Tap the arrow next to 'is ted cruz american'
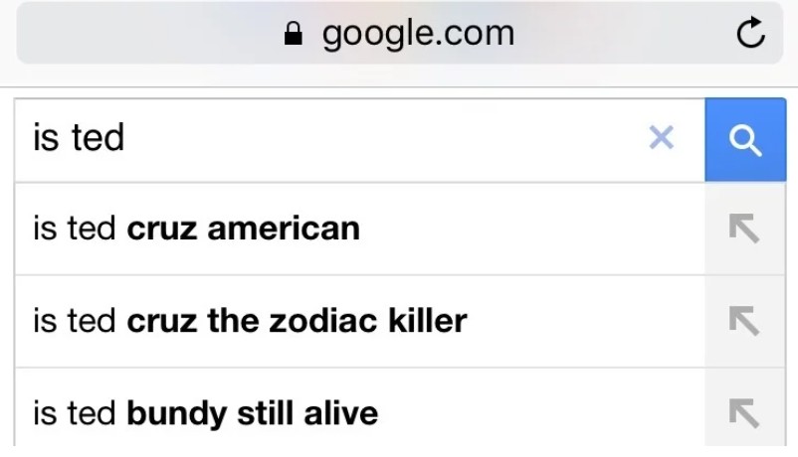798x457 pixels. [x=743, y=228]
